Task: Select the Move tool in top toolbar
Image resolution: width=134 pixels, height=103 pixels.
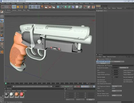Action: [14, 7]
